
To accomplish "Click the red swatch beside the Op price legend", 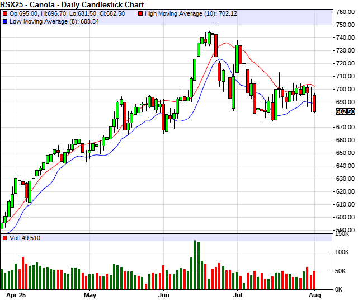I will point(5,13).
